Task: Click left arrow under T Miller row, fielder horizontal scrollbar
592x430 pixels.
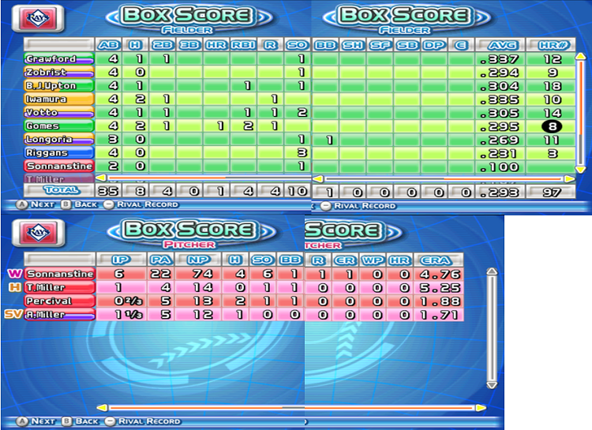Action: (x=100, y=178)
